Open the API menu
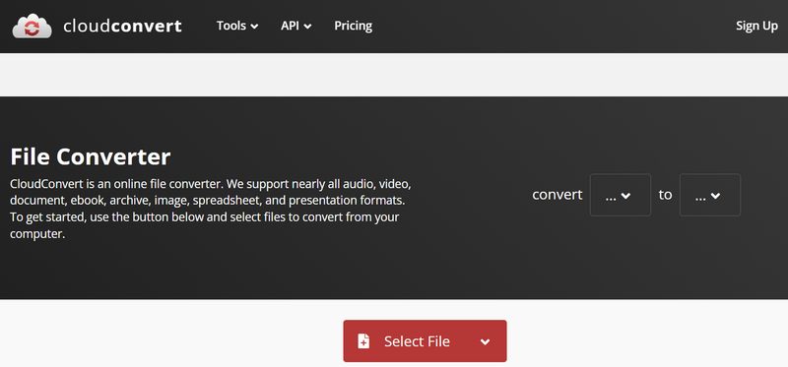Image resolution: width=788 pixels, height=367 pixels. coord(296,26)
